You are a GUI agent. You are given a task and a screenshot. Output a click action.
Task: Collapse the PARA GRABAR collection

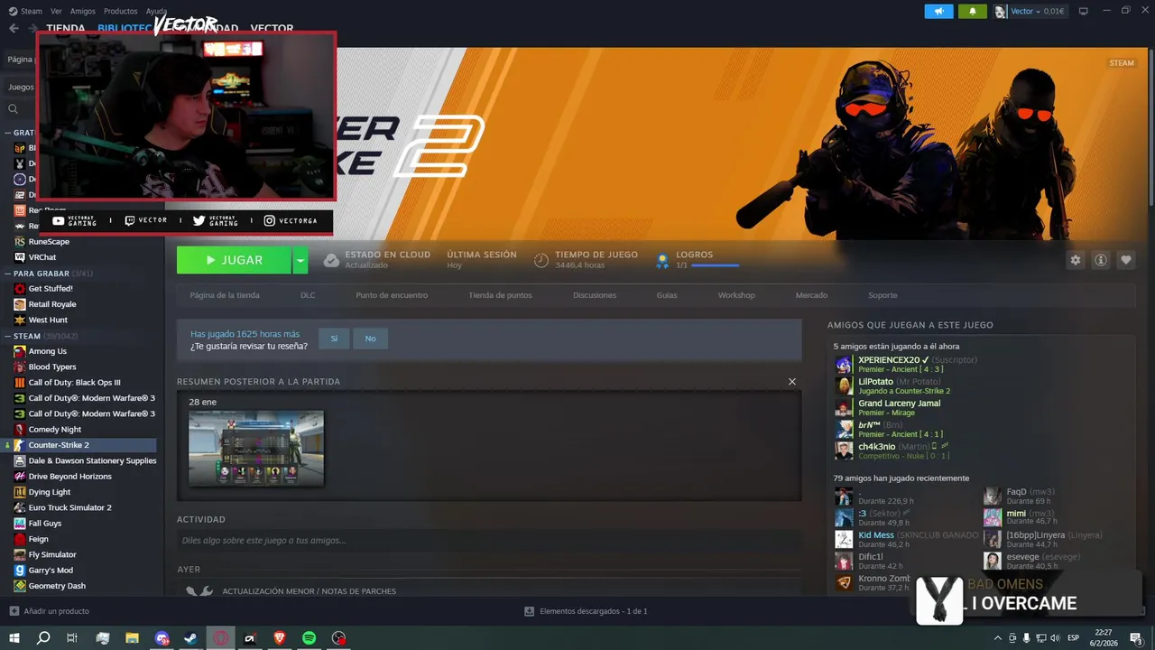[x=7, y=273]
